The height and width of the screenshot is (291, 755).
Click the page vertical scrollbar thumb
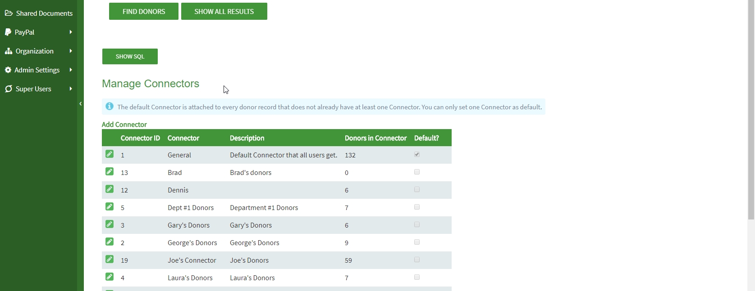[x=751, y=110]
